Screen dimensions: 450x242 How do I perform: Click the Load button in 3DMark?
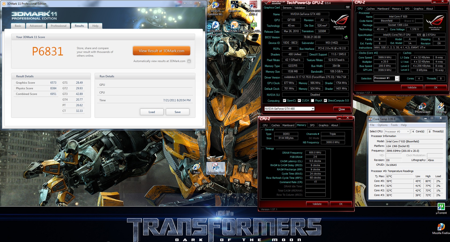pyautogui.click(x=152, y=112)
